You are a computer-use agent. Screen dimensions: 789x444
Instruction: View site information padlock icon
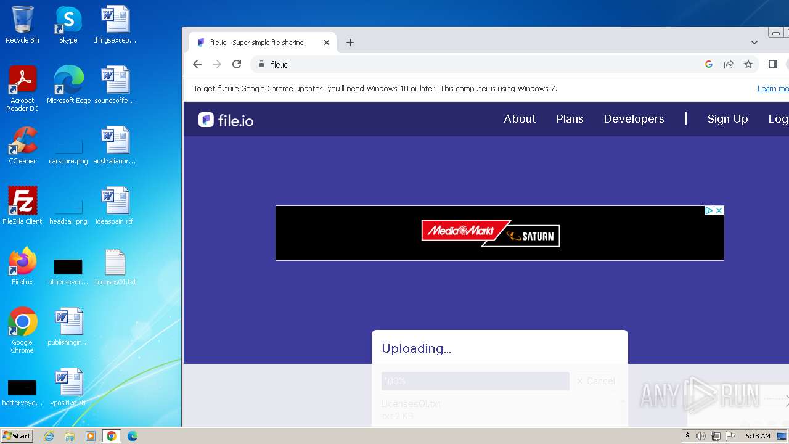pyautogui.click(x=261, y=64)
